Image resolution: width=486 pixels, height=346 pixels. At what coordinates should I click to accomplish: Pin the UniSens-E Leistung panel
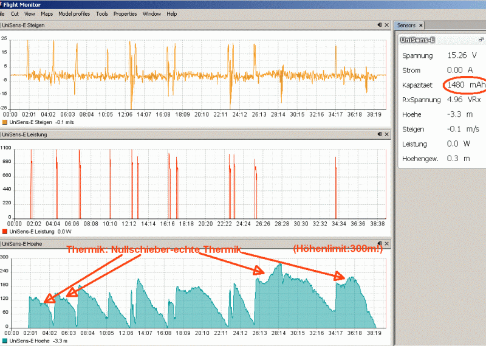click(x=380, y=134)
